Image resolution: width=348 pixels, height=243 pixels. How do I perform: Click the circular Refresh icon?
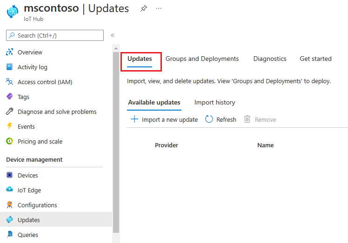pyautogui.click(x=209, y=119)
